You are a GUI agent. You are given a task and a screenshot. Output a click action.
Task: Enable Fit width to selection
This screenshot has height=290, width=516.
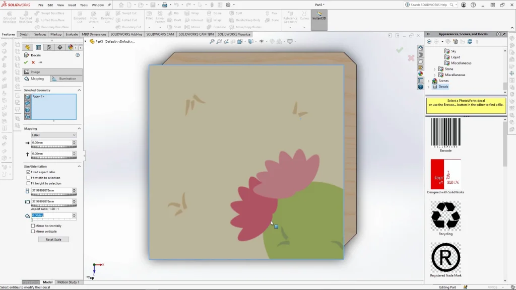point(28,178)
